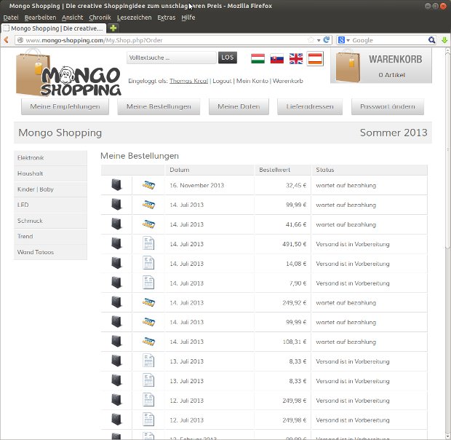Click the browser back arrow
The width and height of the screenshot is (451, 440).
tap(7, 40)
